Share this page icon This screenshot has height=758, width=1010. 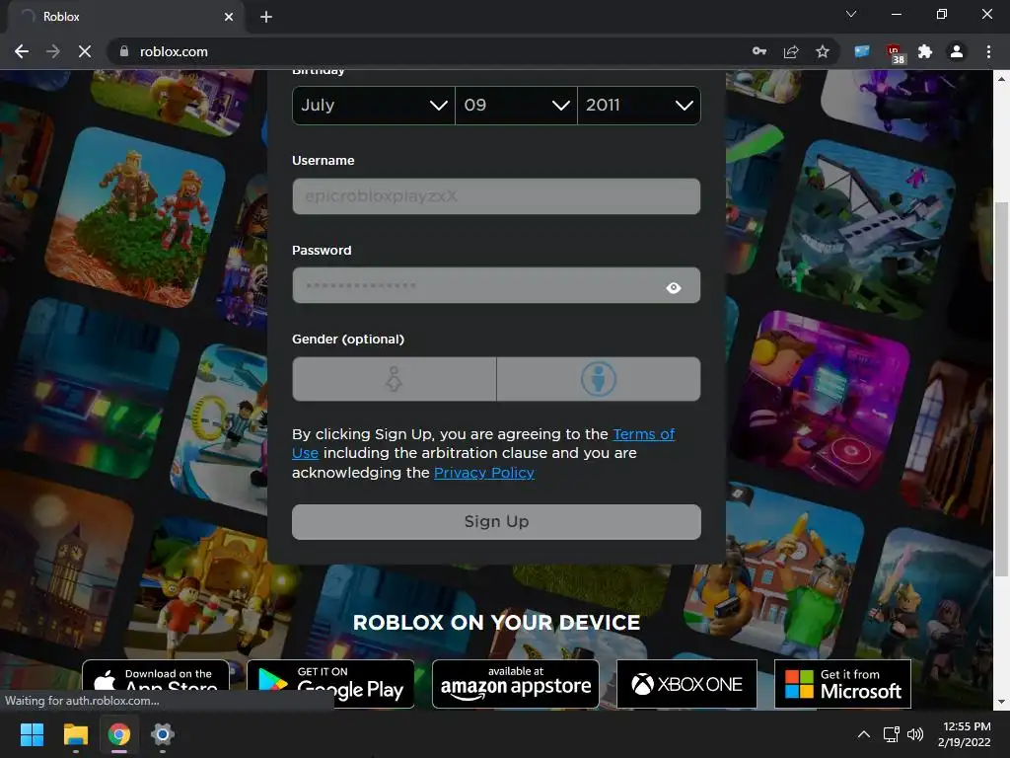791,51
